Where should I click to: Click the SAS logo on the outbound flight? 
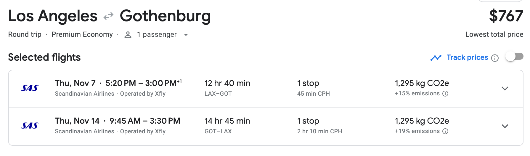pos(30,88)
